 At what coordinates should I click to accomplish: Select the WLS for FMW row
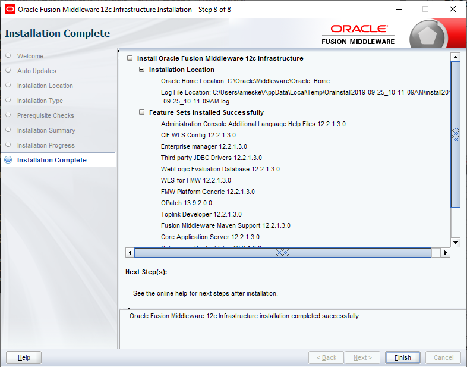coord(195,180)
